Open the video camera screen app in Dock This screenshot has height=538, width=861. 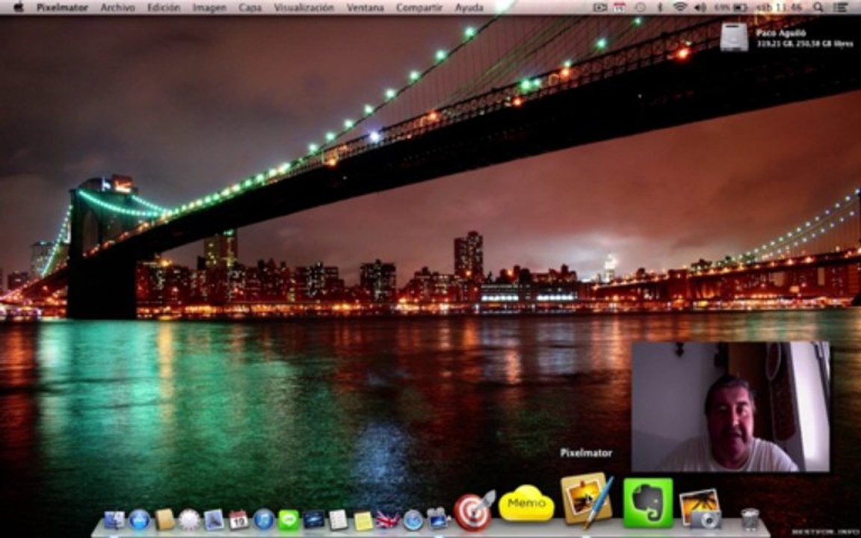(x=438, y=519)
